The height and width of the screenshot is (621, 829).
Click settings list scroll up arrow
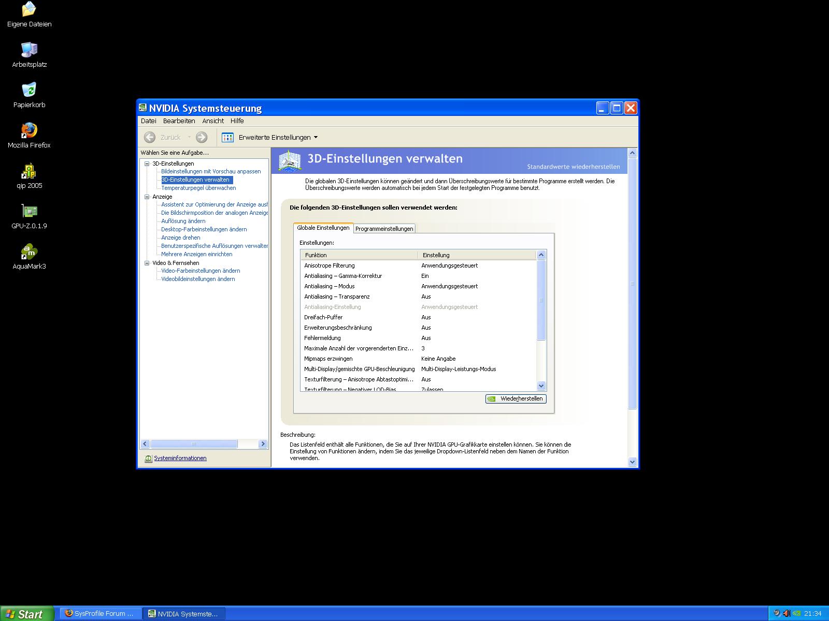click(x=541, y=255)
